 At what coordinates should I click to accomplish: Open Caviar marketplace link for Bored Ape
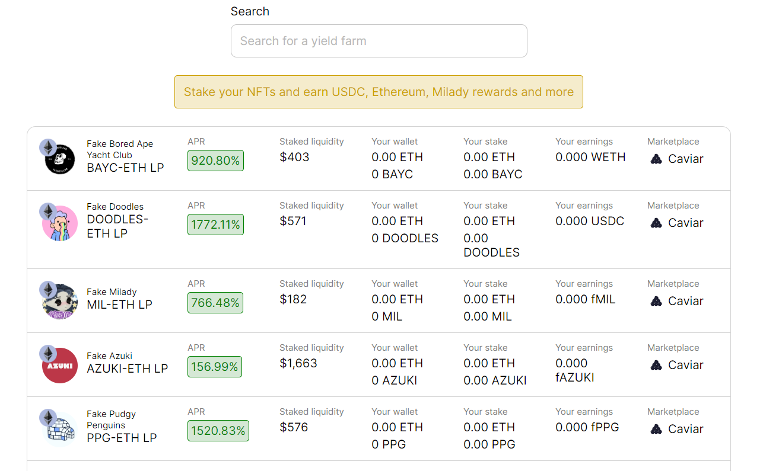pos(677,159)
